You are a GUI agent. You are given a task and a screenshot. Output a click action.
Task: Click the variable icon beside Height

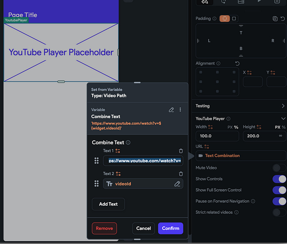[x=259, y=127]
